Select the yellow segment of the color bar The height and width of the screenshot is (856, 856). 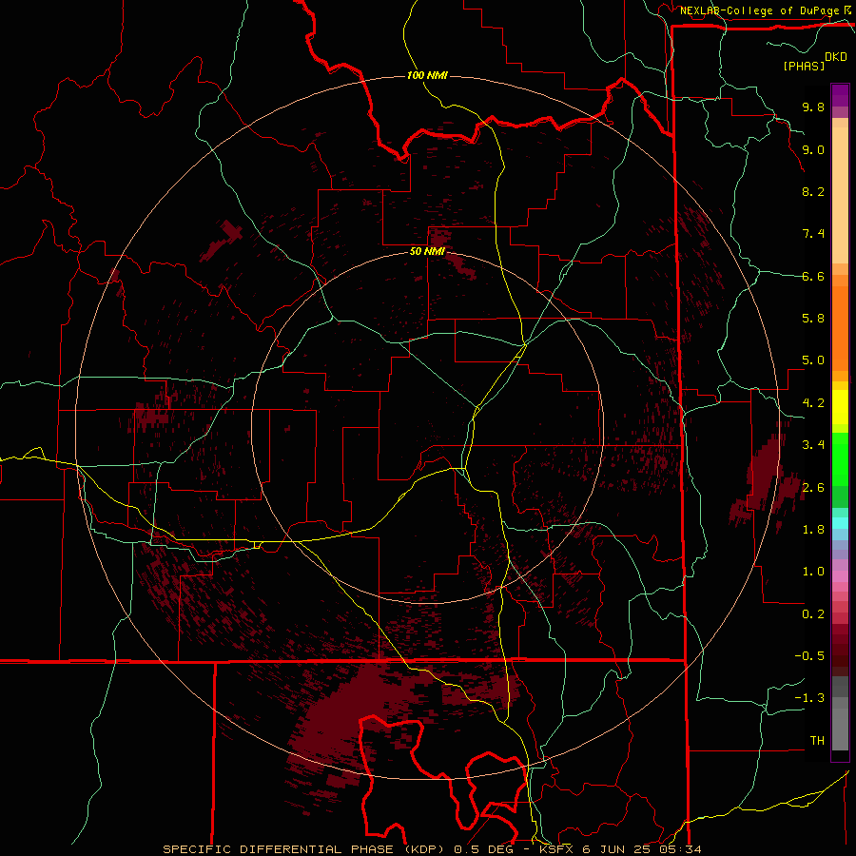[x=840, y=407]
